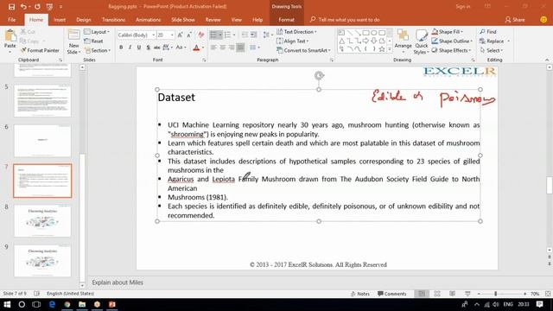Open the File menu tab
553x311 pixels.
(x=11, y=20)
